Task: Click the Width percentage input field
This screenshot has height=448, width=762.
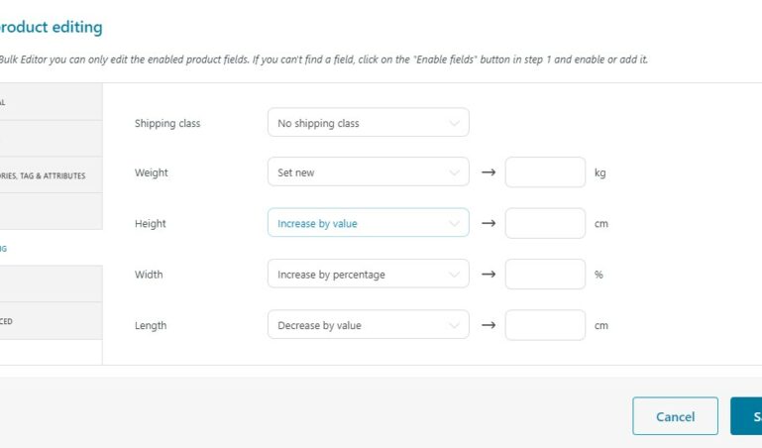Action: (x=545, y=274)
